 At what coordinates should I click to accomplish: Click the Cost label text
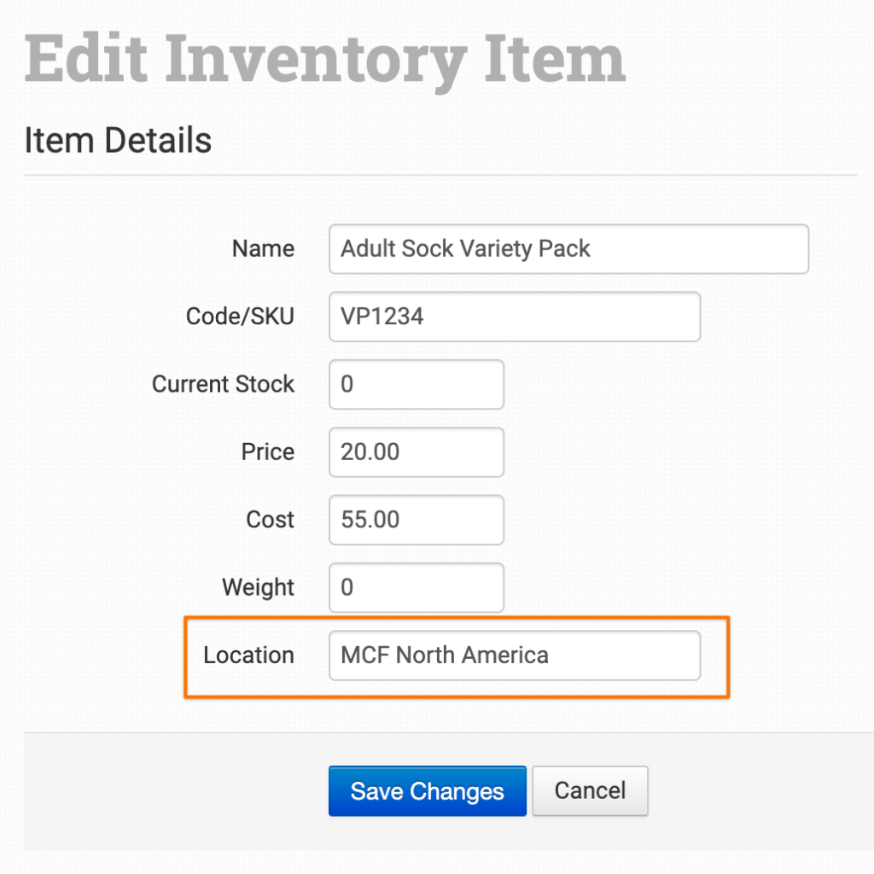[270, 520]
